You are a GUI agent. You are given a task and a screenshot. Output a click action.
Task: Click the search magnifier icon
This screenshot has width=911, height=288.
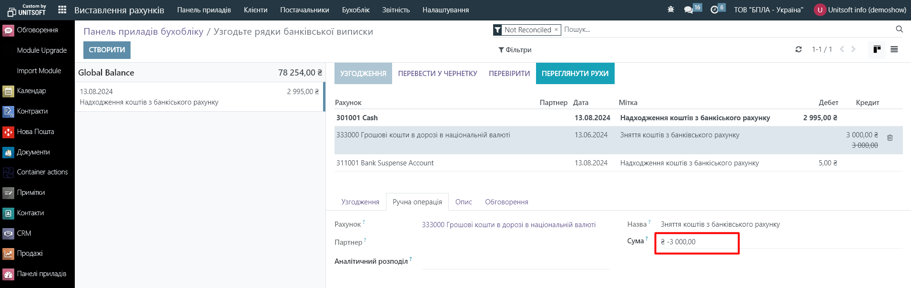pyautogui.click(x=899, y=29)
